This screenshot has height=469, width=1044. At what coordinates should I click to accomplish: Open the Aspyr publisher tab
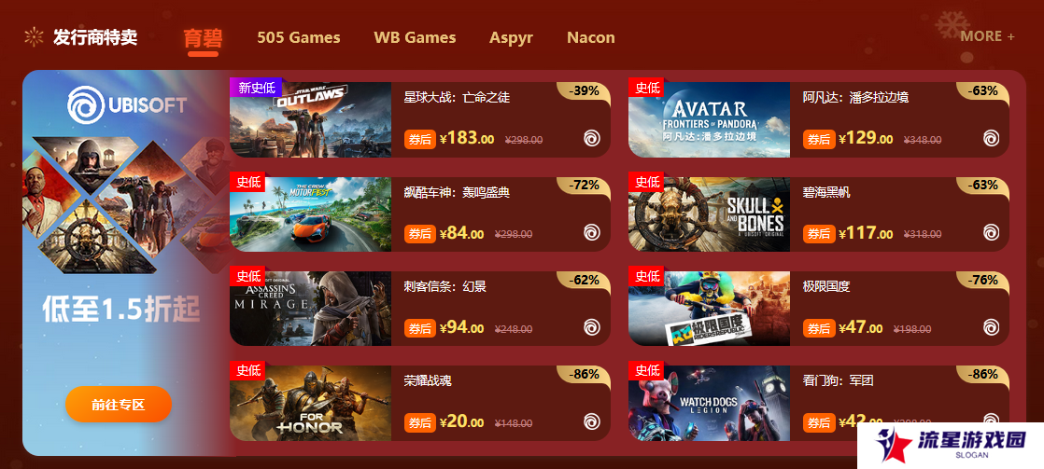click(512, 38)
